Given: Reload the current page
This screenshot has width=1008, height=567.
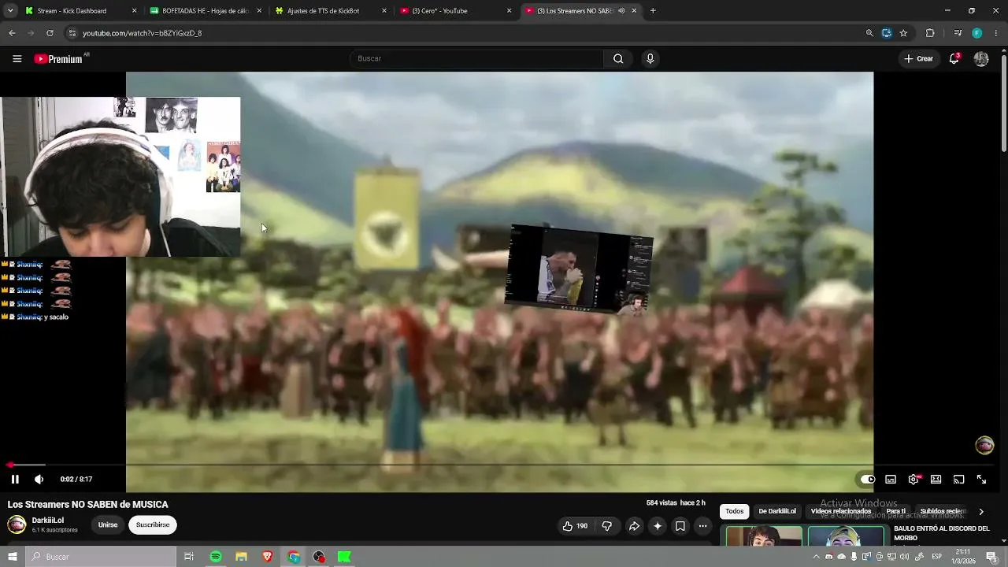Looking at the screenshot, I should pyautogui.click(x=50, y=33).
